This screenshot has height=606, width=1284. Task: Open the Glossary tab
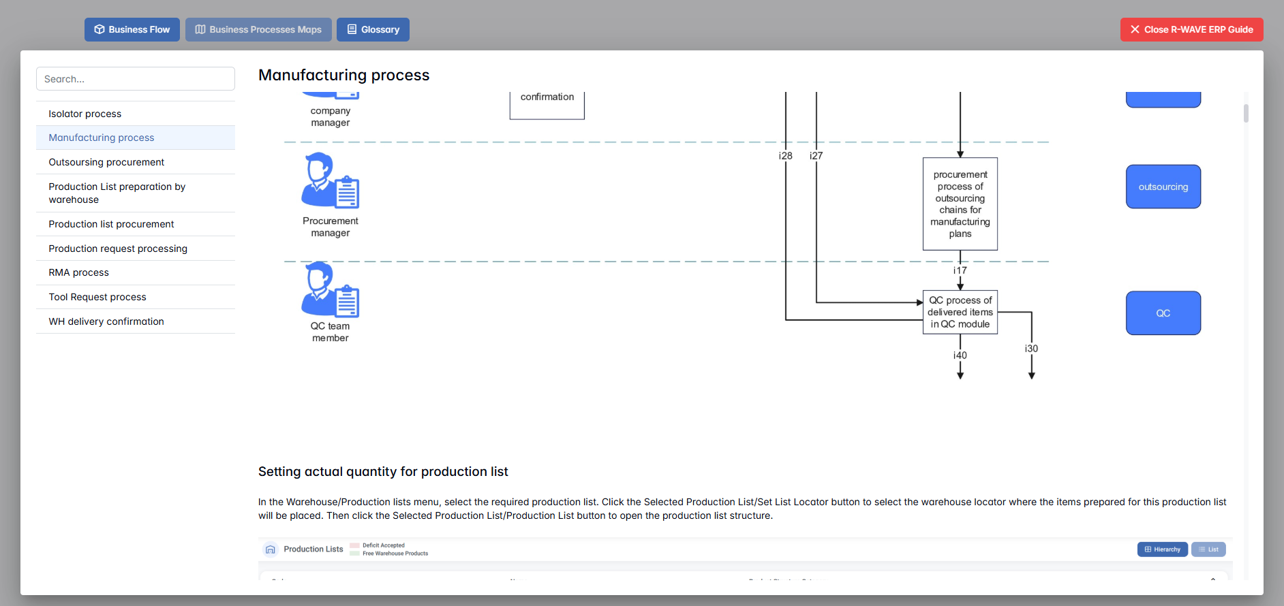(373, 30)
